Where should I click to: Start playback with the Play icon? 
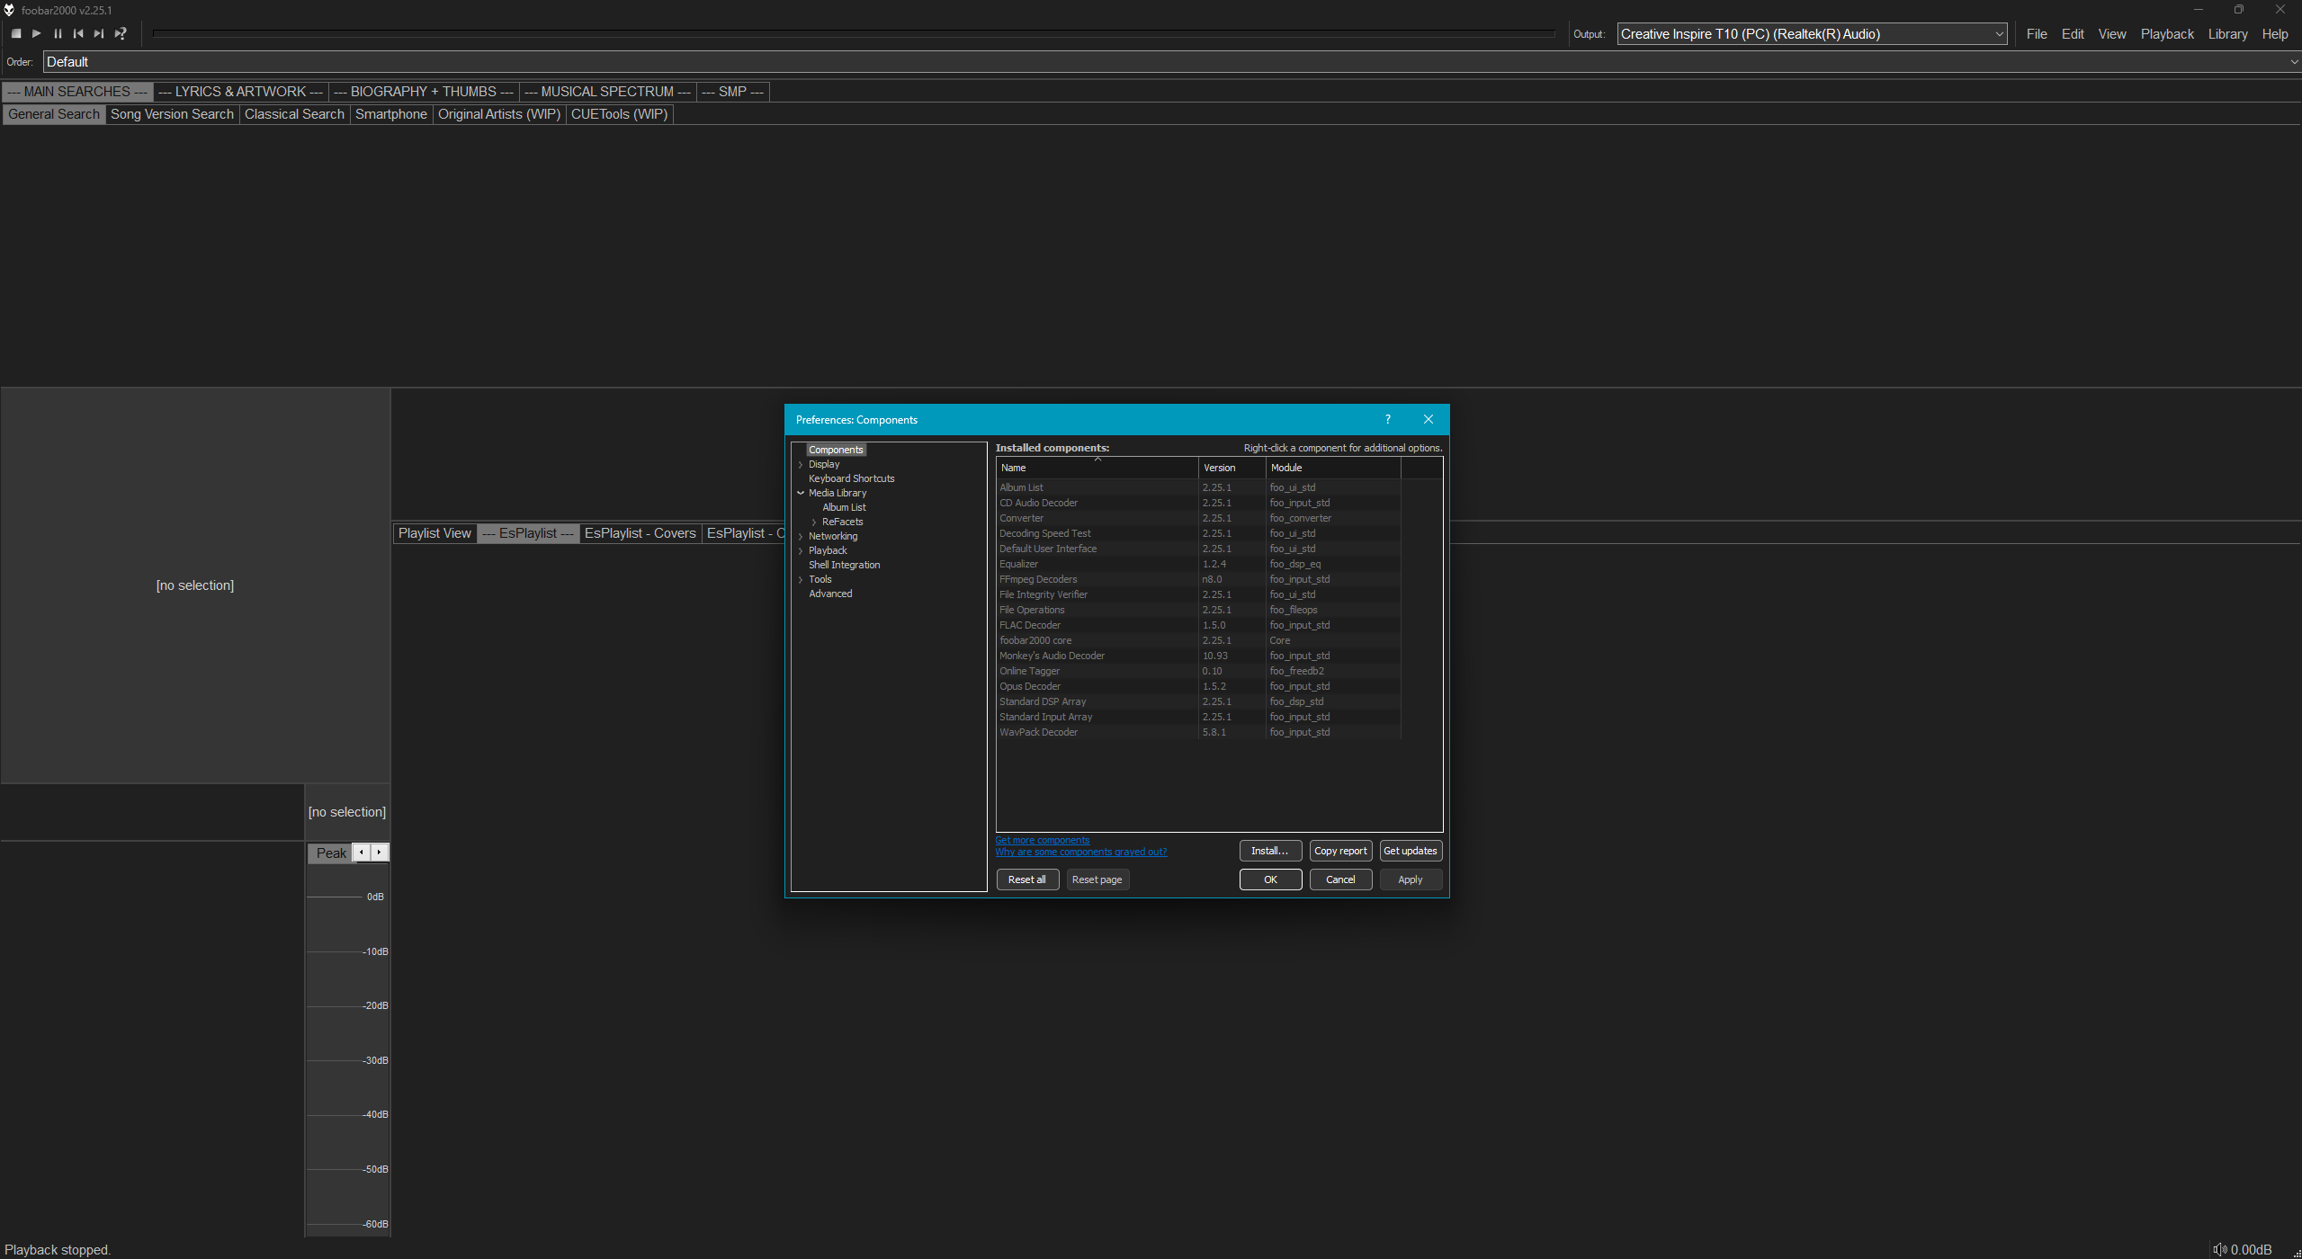tap(37, 34)
